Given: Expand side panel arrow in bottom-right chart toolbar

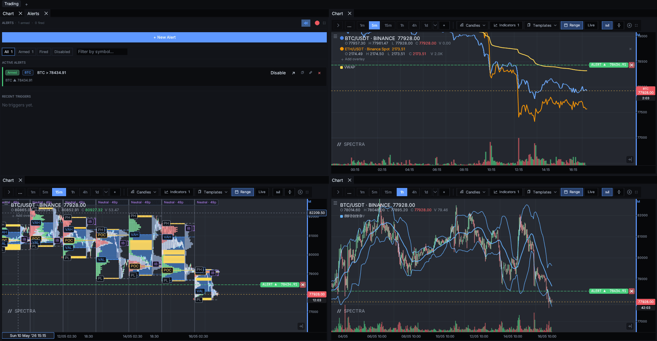Looking at the screenshot, I should click(x=338, y=192).
